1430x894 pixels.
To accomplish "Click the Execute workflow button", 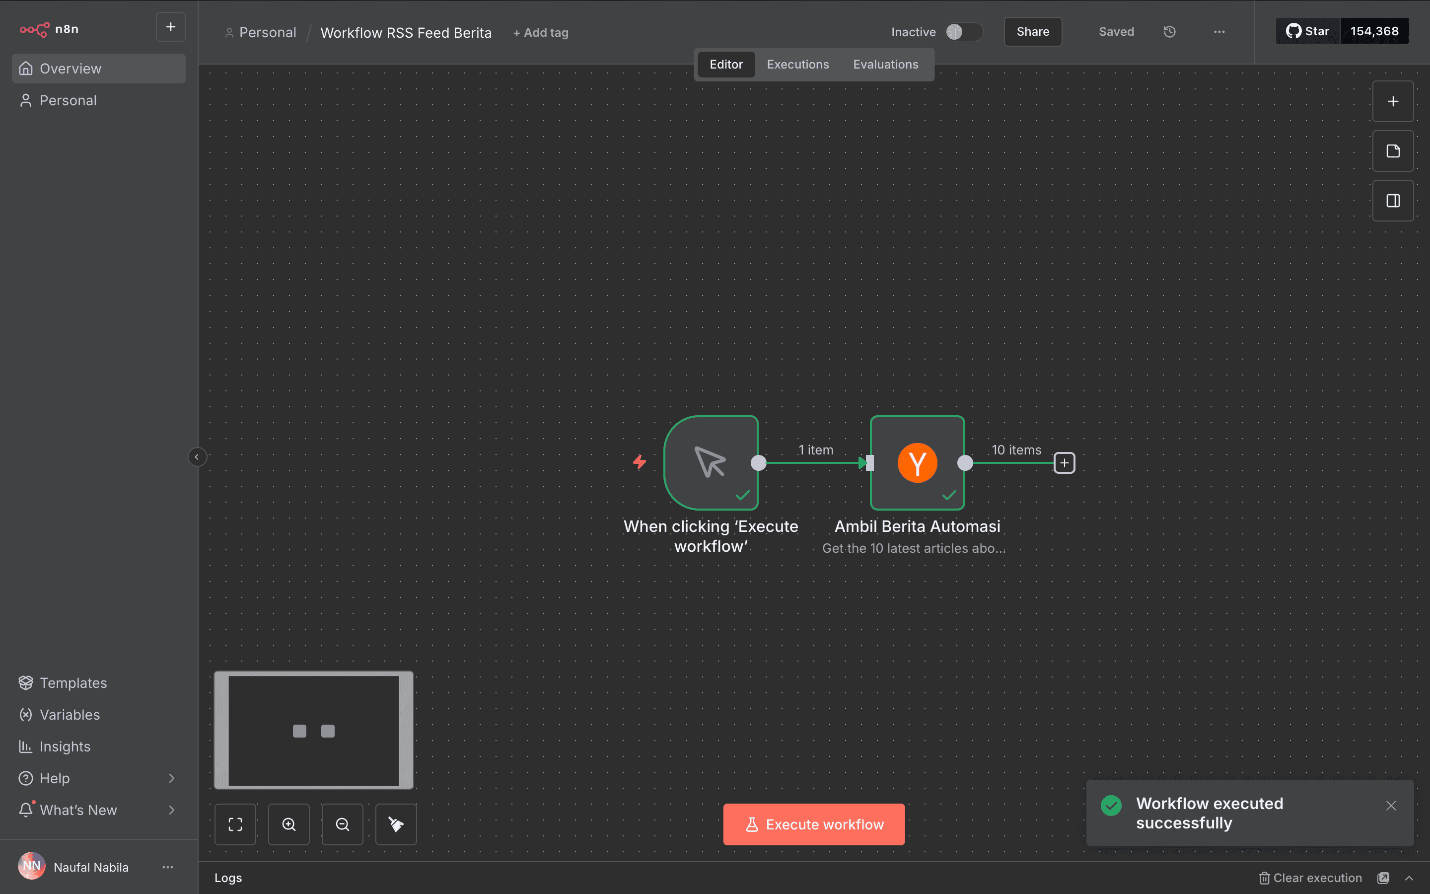I will coord(814,824).
